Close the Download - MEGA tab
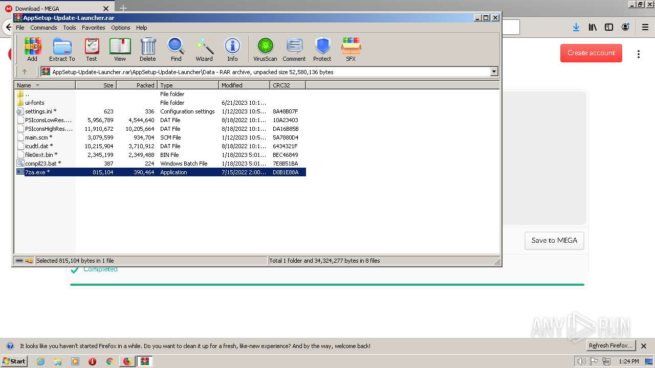 106,9
